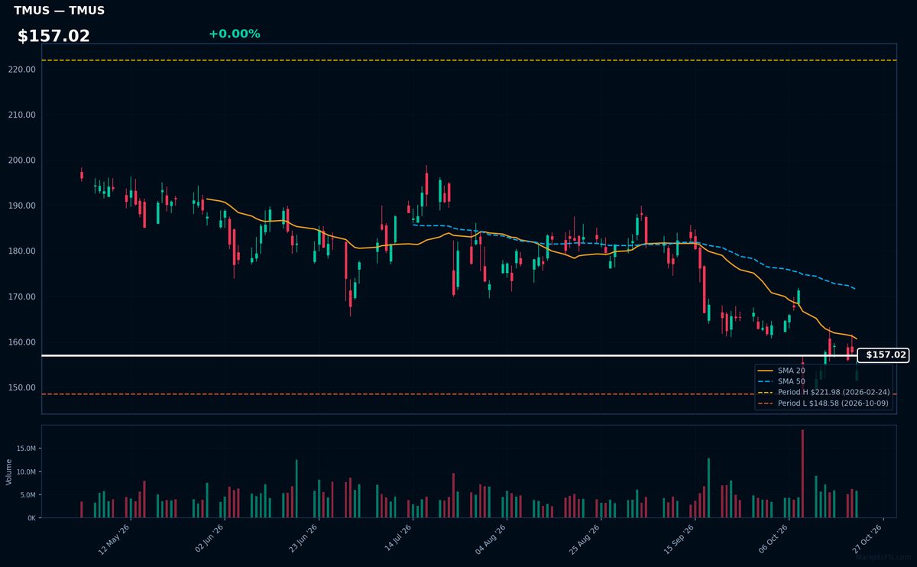
Task: Click the 220.00 price axis label
Action: (x=22, y=70)
